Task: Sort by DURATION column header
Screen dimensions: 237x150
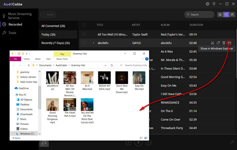Action: coord(196,25)
